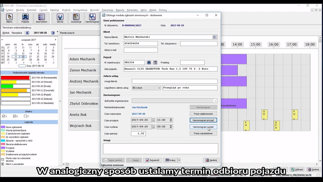The width and height of the screenshot is (323, 182).
Task: Click the Tel. komórkowy phone field
Action: click(141, 43)
